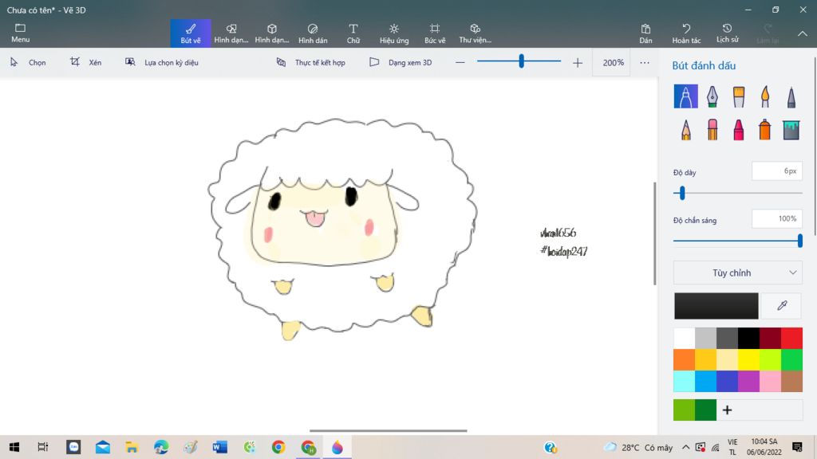
Task: Switch to the Bút vẽ brushes tab
Action: click(x=191, y=33)
